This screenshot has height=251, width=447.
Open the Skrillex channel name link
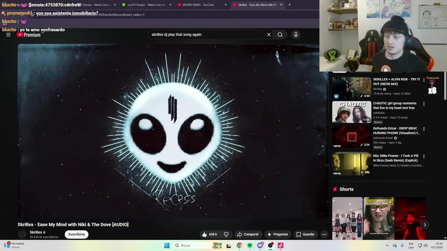36,232
